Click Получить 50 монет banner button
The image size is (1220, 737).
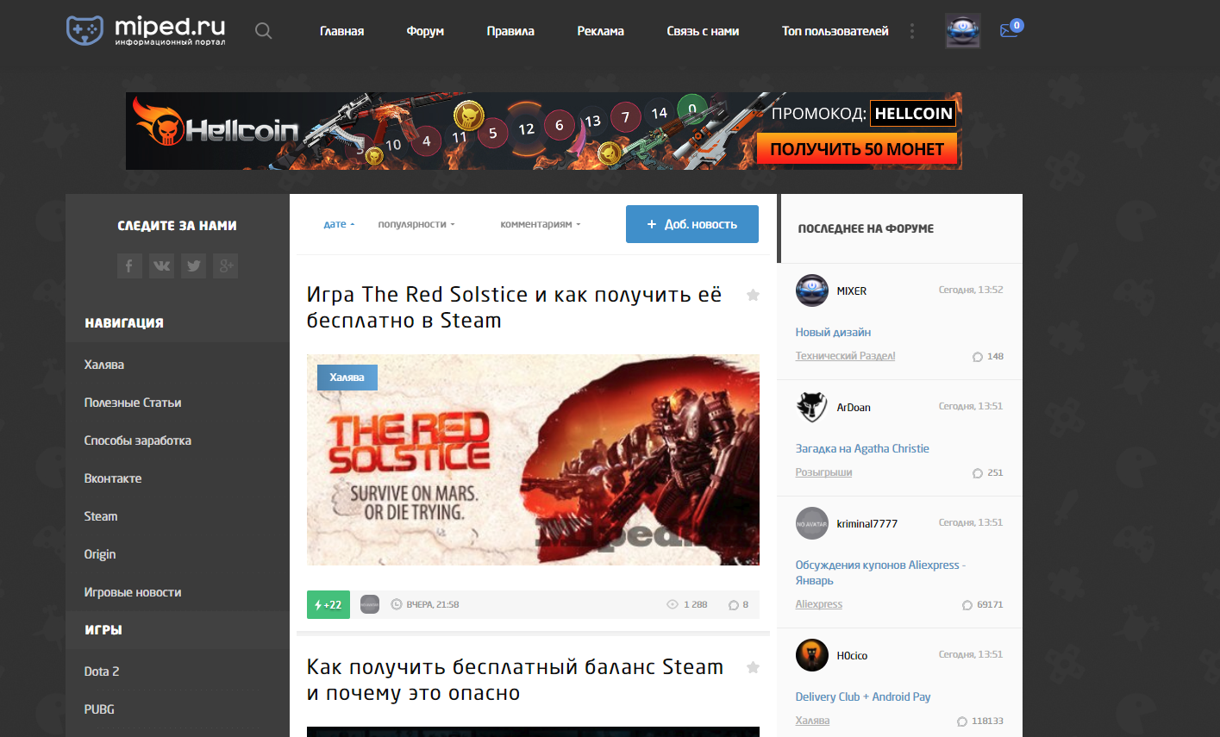pos(857,149)
